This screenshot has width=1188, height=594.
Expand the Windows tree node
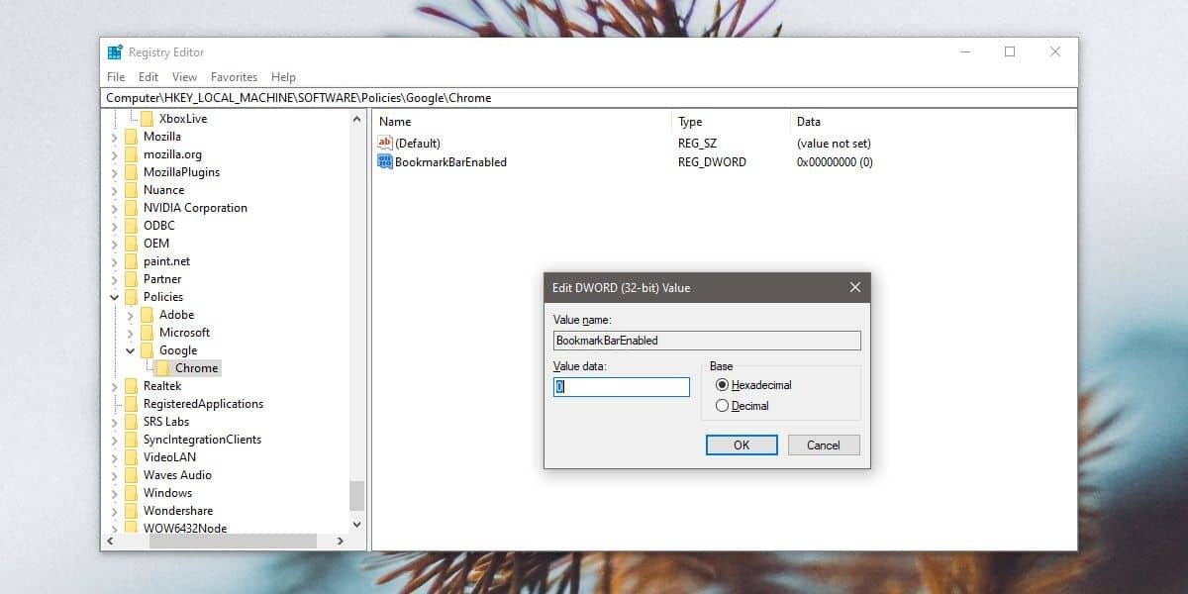point(113,492)
